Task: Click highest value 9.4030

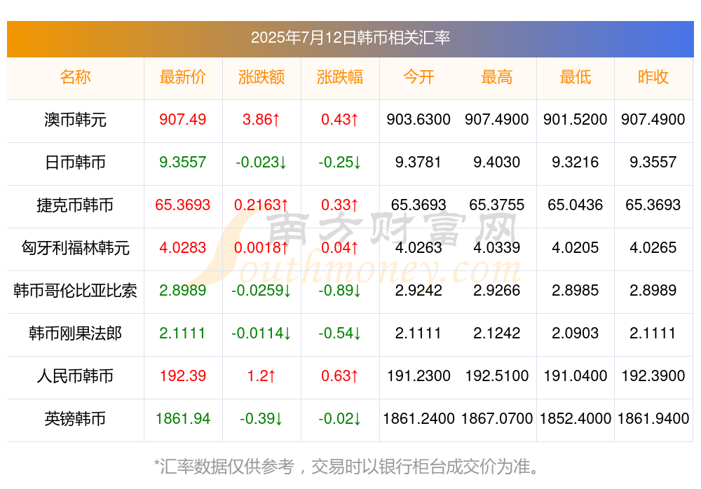Action: [x=497, y=162]
